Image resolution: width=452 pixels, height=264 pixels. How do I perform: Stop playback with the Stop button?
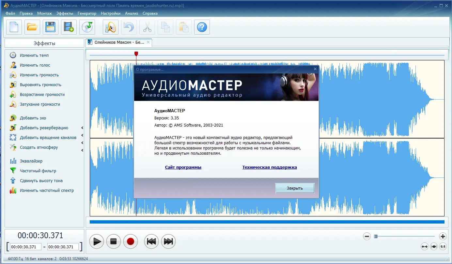click(x=113, y=241)
